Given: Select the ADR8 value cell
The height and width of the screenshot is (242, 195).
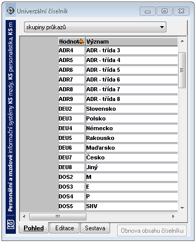Looking at the screenshot, I should point(72,89).
